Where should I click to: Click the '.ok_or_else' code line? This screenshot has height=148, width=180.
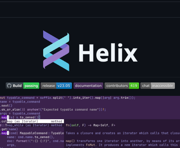(x=53, y=110)
